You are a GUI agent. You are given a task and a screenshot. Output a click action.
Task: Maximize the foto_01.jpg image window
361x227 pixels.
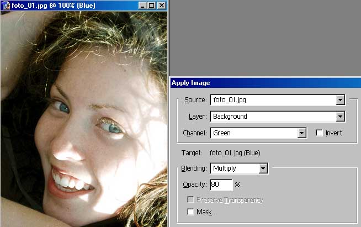[151, 6]
